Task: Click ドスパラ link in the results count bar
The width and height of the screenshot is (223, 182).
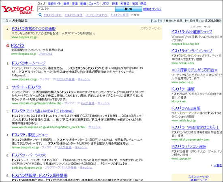Action: [x=157, y=21]
